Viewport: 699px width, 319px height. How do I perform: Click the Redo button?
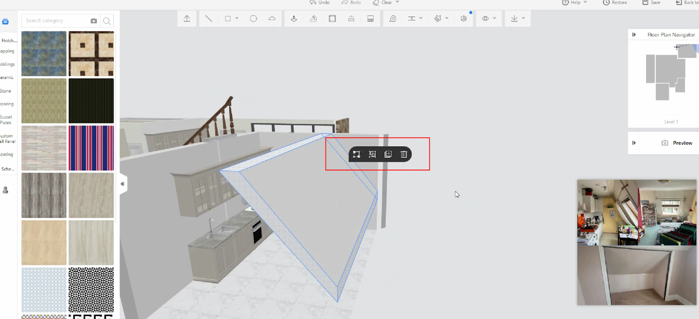pos(351,3)
